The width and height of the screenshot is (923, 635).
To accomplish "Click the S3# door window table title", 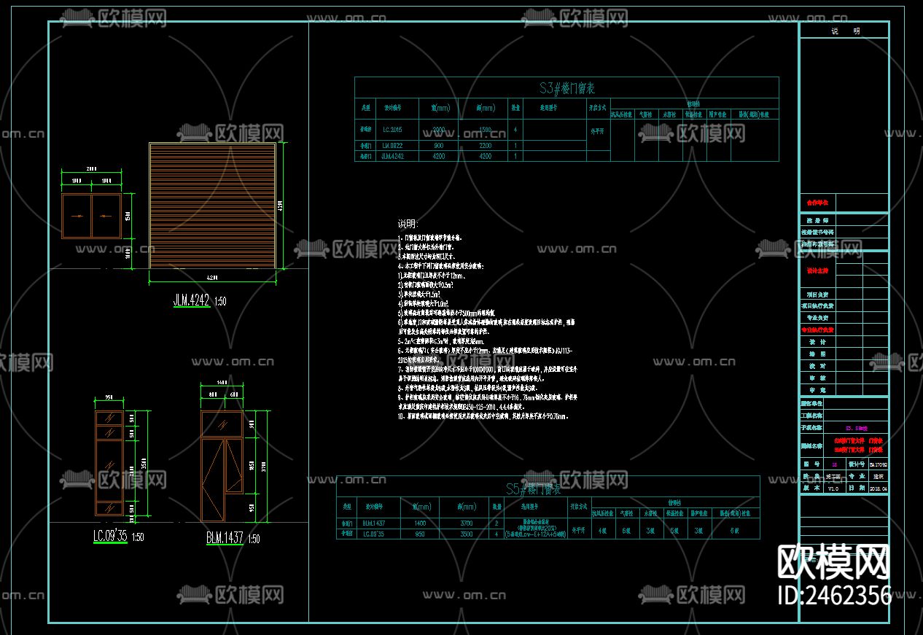I will (x=567, y=88).
